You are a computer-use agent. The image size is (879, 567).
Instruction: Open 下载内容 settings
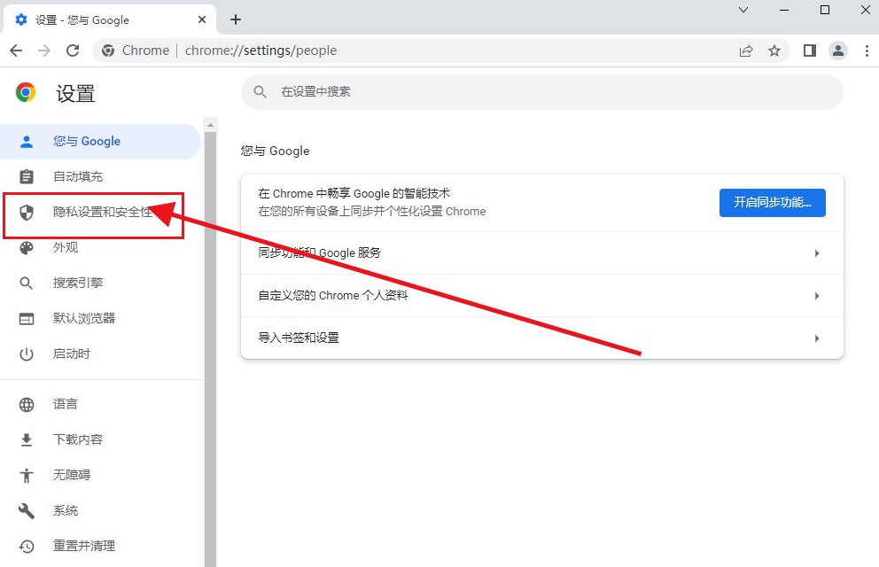pyautogui.click(x=101, y=439)
